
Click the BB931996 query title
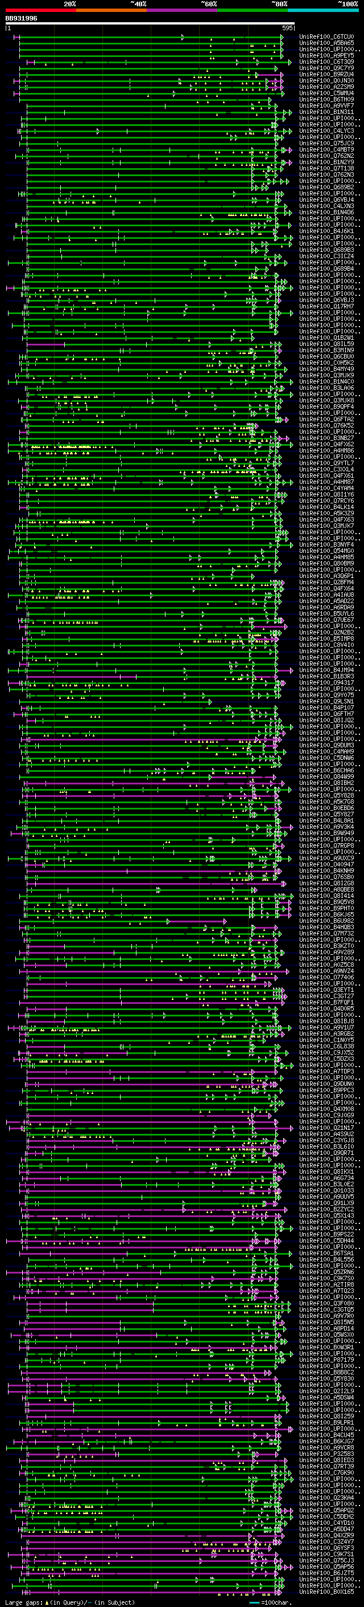(21, 19)
